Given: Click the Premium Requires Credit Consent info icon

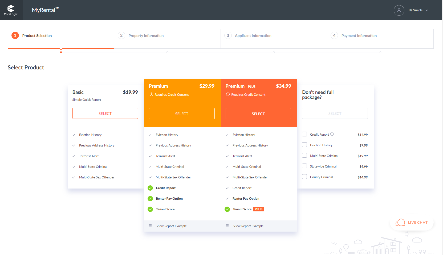Looking at the screenshot, I should [151, 94].
